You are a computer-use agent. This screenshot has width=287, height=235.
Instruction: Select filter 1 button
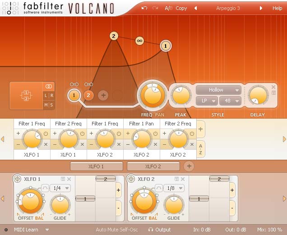(x=74, y=95)
